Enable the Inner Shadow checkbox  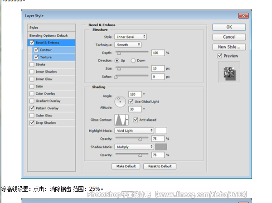(x=32, y=72)
